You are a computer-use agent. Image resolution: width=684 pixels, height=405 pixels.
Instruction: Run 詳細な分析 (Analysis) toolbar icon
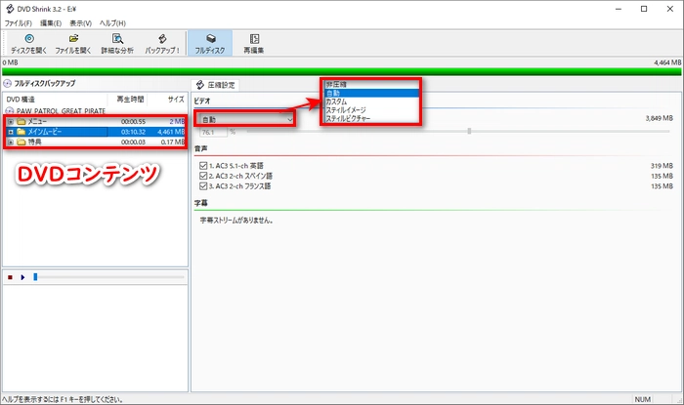pyautogui.click(x=117, y=39)
